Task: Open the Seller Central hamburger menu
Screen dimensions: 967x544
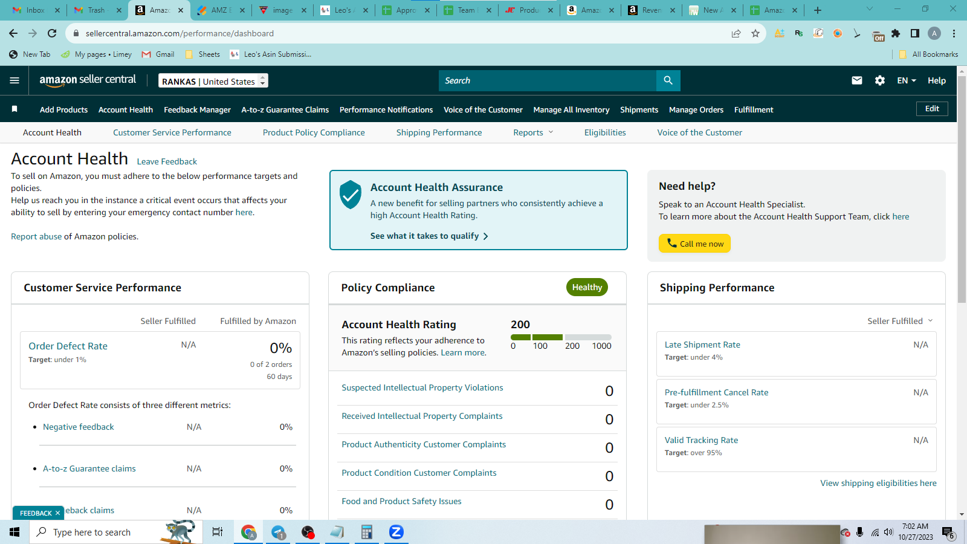Action: pos(15,80)
